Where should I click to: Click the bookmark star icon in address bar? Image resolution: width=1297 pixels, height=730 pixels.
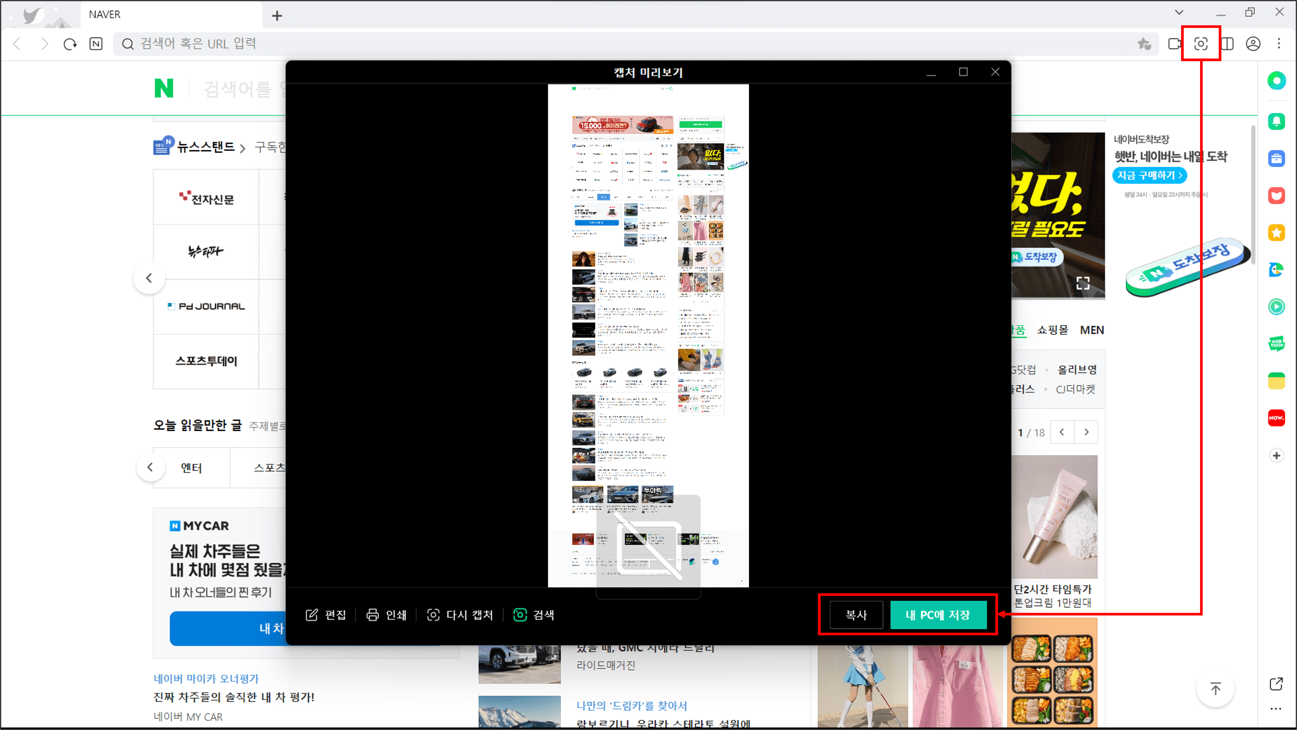tap(1144, 44)
